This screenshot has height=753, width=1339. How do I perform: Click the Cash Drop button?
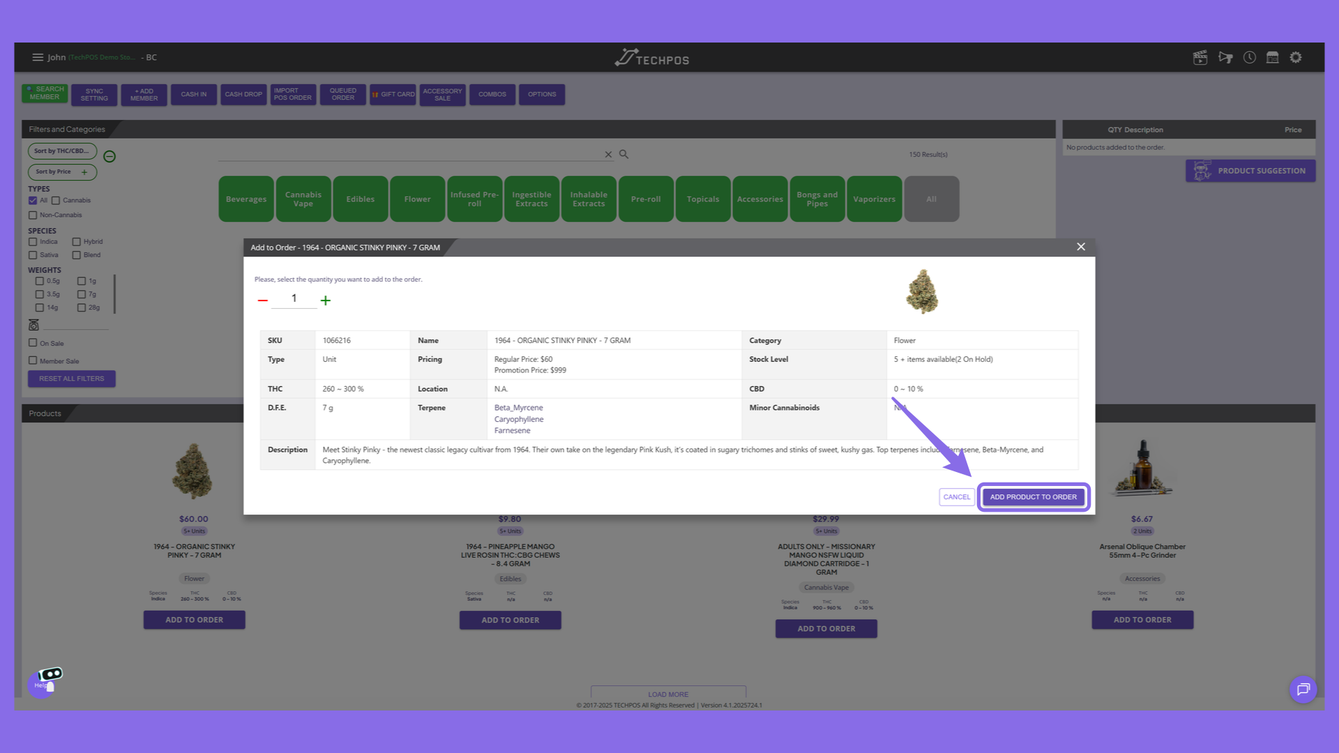[x=243, y=95]
